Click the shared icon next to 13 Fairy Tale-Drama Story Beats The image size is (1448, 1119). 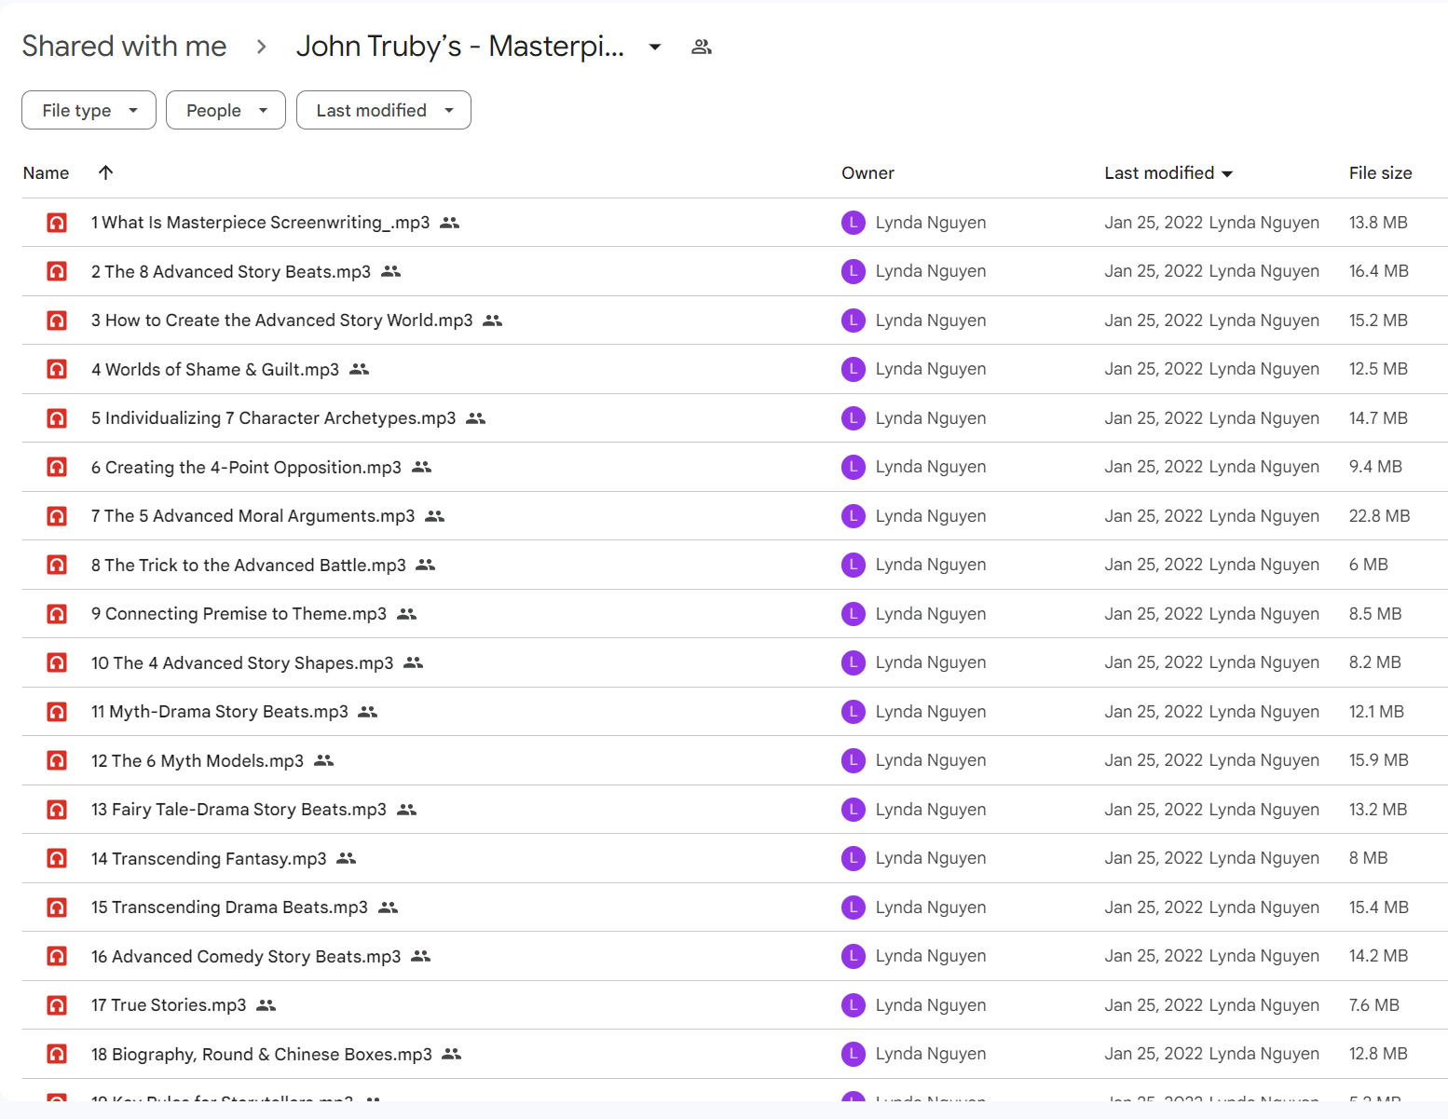(x=406, y=810)
